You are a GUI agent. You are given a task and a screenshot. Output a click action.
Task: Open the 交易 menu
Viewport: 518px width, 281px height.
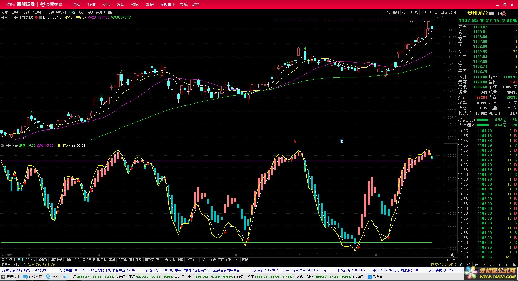pos(106,5)
